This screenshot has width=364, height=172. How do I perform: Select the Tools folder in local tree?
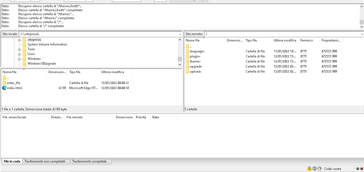point(31,49)
